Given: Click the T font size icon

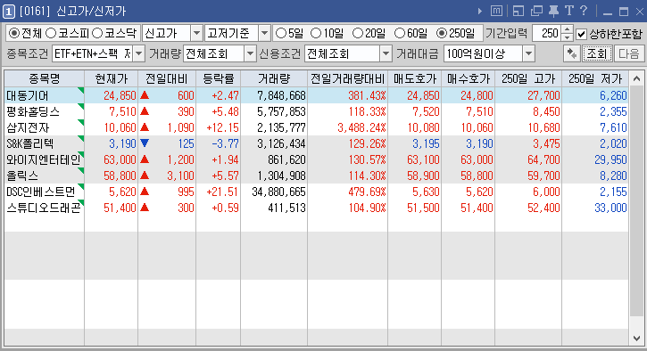Looking at the screenshot, I should (x=569, y=11).
